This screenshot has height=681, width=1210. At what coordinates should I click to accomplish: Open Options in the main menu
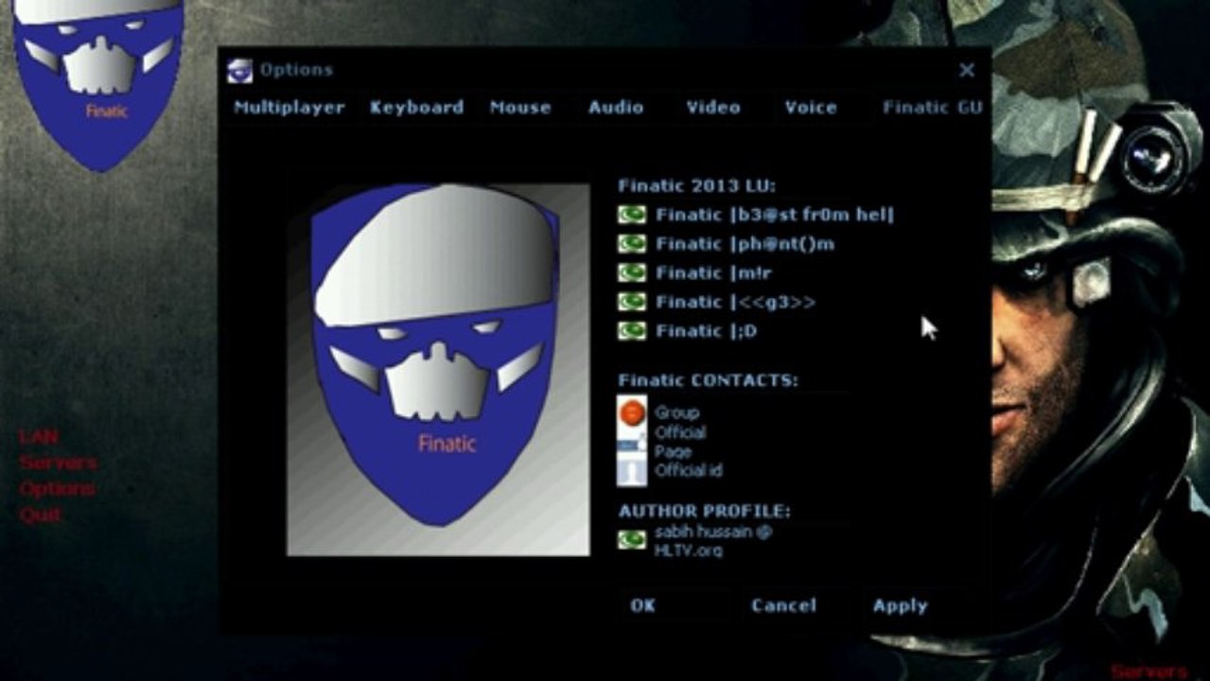click(57, 489)
